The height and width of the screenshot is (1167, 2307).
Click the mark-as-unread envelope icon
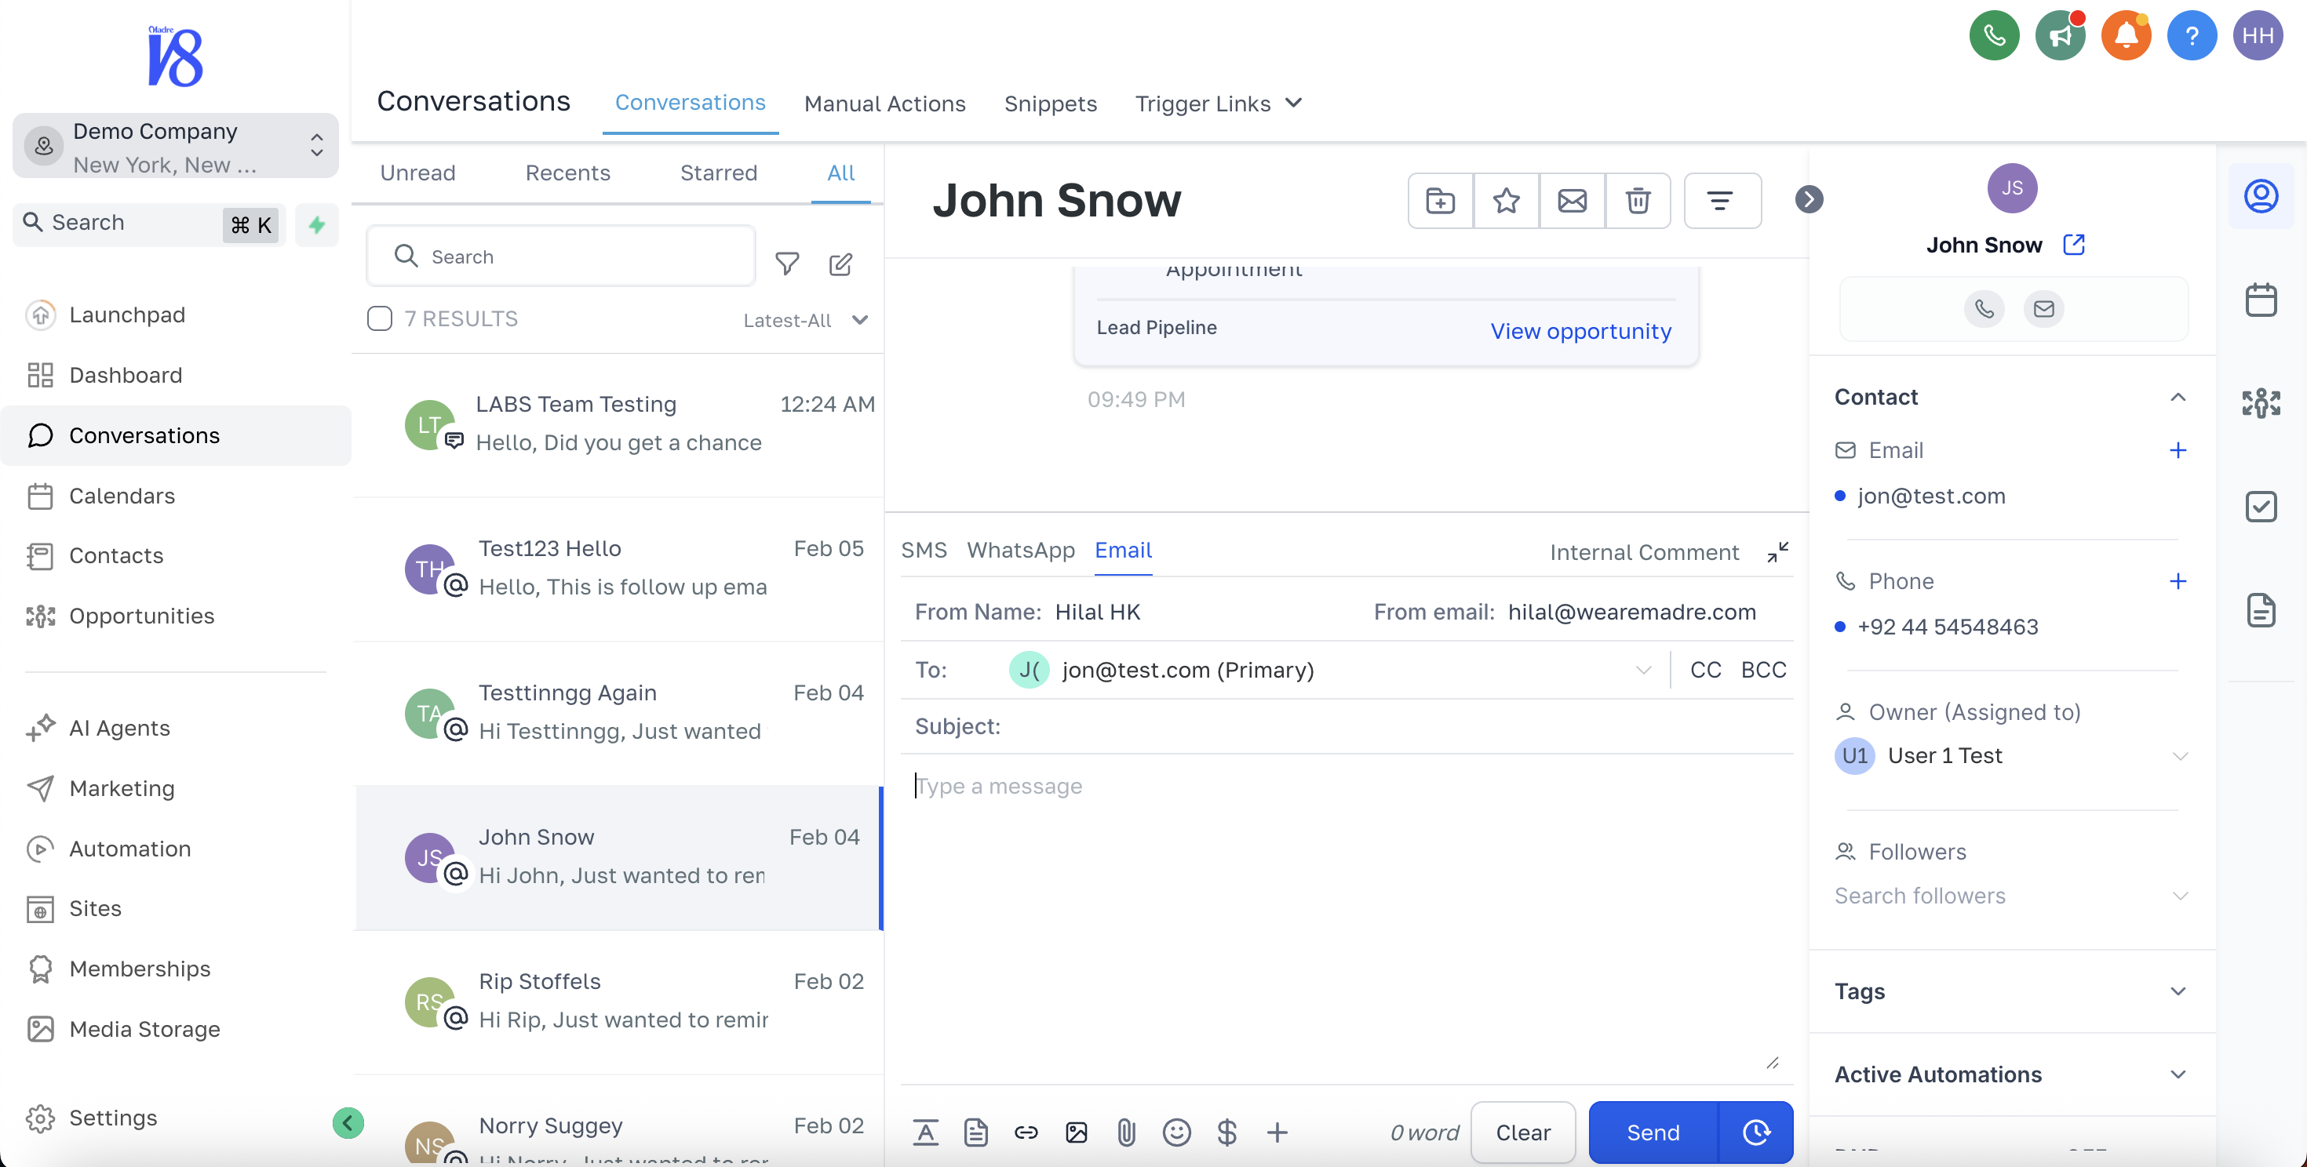click(1572, 201)
